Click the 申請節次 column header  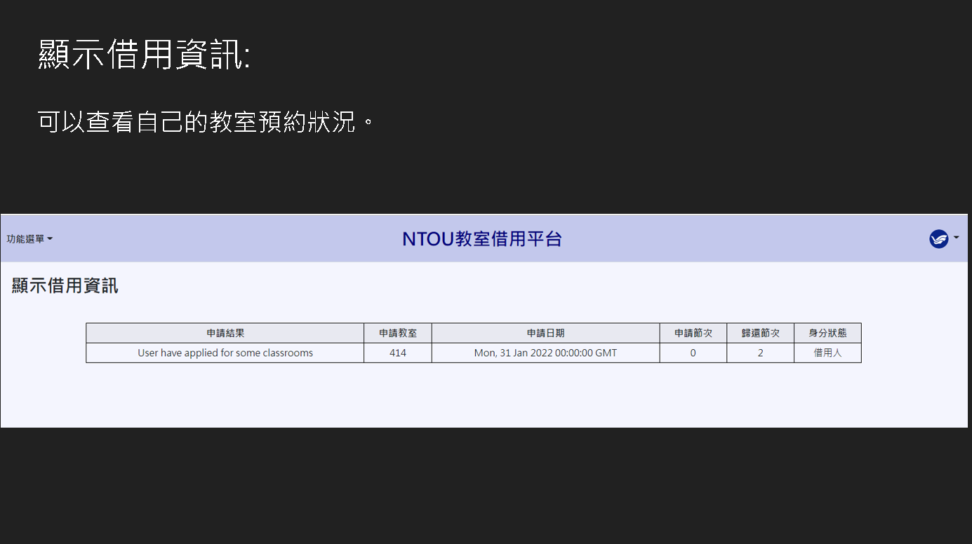[x=693, y=333]
